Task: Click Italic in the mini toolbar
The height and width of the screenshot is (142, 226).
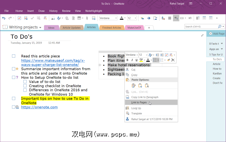Action: (x=132, y=60)
